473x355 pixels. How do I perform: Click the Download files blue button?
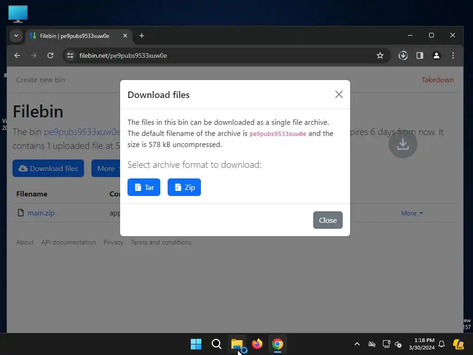48,168
